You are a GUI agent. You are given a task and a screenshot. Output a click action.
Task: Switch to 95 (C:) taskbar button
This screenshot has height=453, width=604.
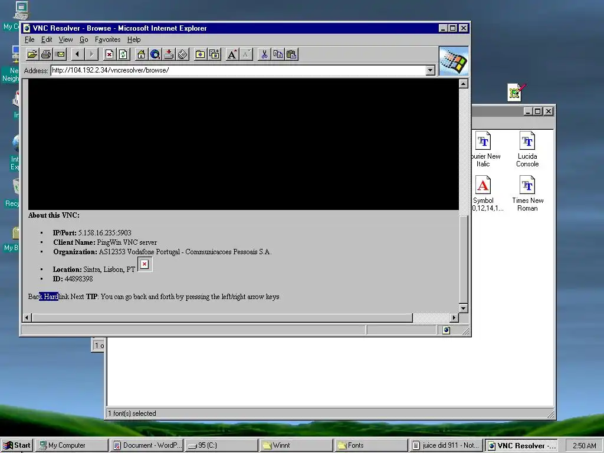pos(222,445)
